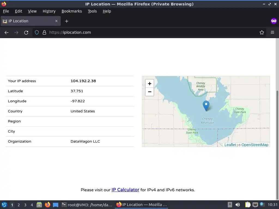This screenshot has width=279, height=209.
Task: Open the Bookmarks menu
Action: 72,11
